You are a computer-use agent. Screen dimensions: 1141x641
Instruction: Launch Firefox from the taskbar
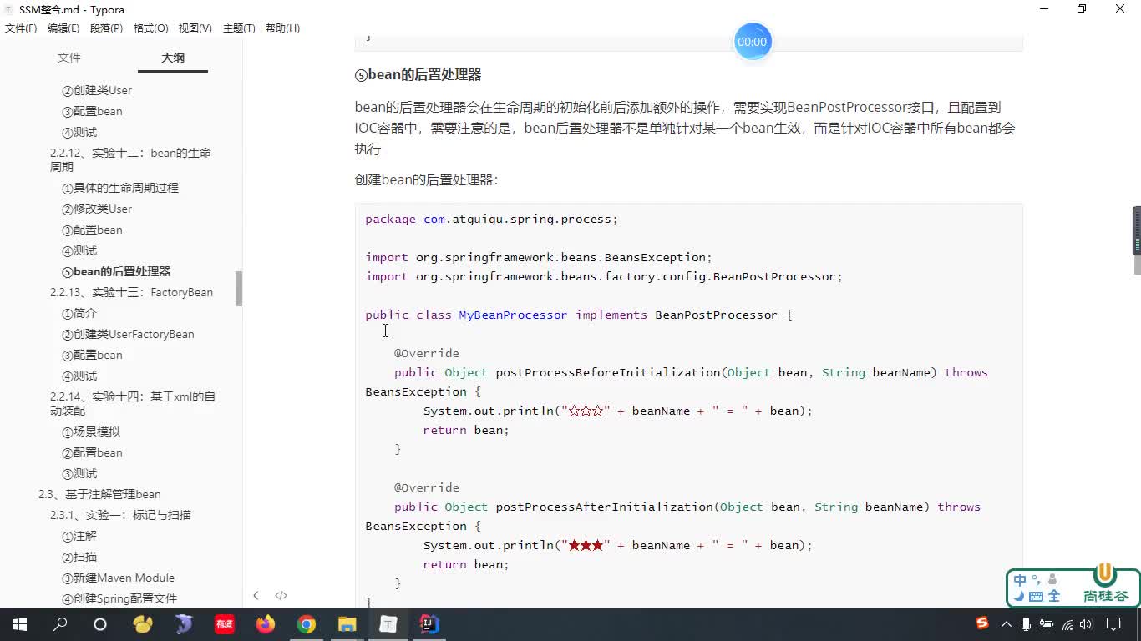pyautogui.click(x=266, y=624)
